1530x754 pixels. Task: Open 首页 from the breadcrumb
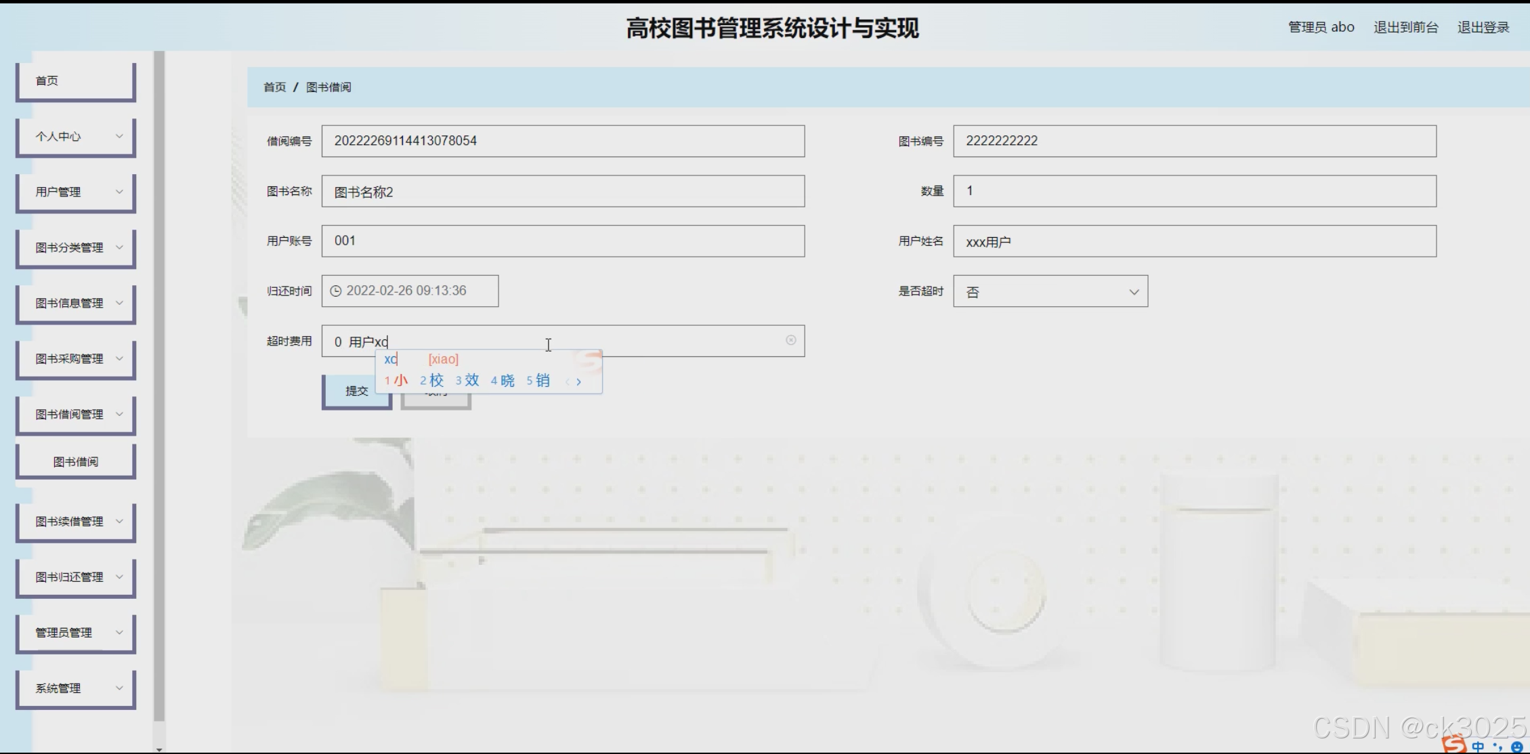point(274,87)
